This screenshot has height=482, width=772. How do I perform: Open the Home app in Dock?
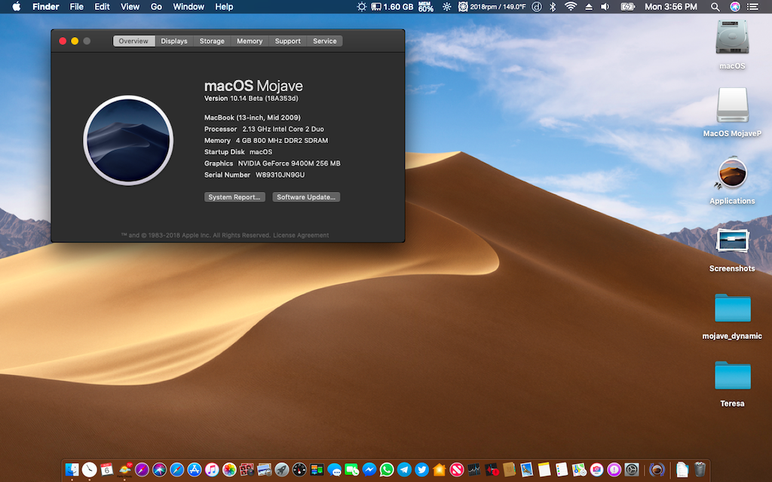(440, 470)
